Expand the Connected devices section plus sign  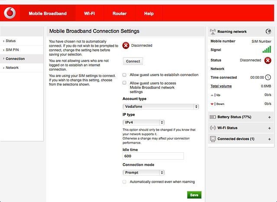269,139
